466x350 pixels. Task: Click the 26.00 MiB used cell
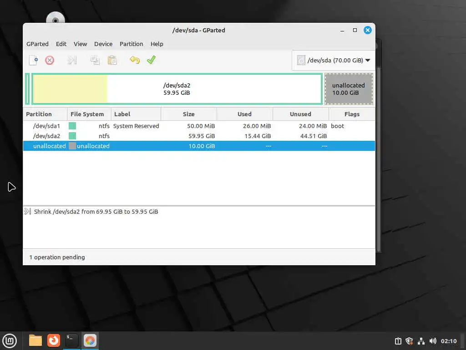click(x=257, y=126)
